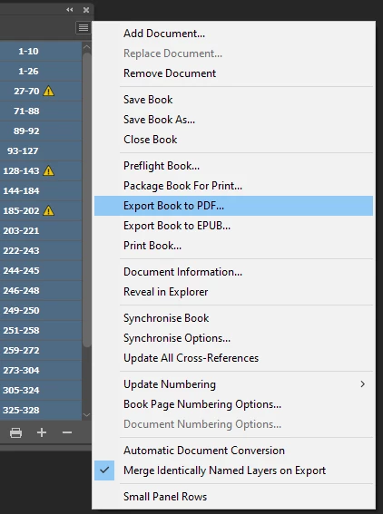383x514 pixels.
Task: Click the warning icon beside 185-202
Action: click(x=49, y=210)
